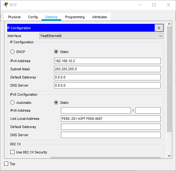Click the Subnet Mask field 255.255.255.0
The image size is (176, 171).
(107, 69)
